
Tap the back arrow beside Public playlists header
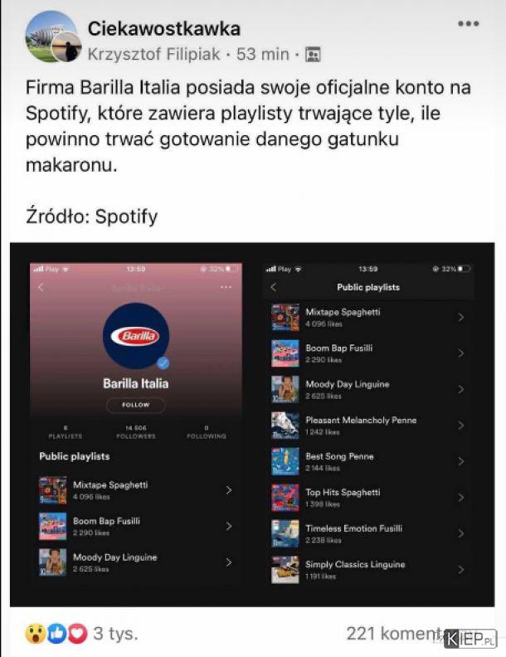point(274,287)
